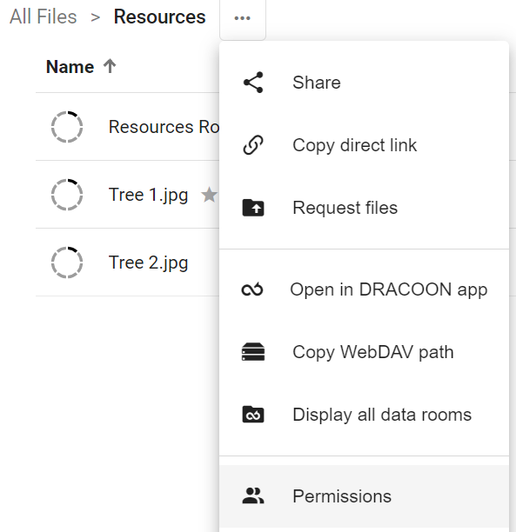Click the Request files folder upload icon
Viewport: 516px width, 532px height.
253,208
